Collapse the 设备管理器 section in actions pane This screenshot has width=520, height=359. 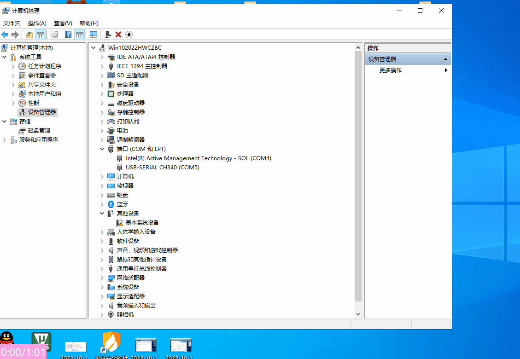[445, 59]
